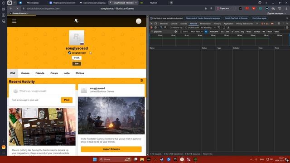Screen dimensions: 290x163
Task: Clear the getprofile filter text
Action: point(175,32)
